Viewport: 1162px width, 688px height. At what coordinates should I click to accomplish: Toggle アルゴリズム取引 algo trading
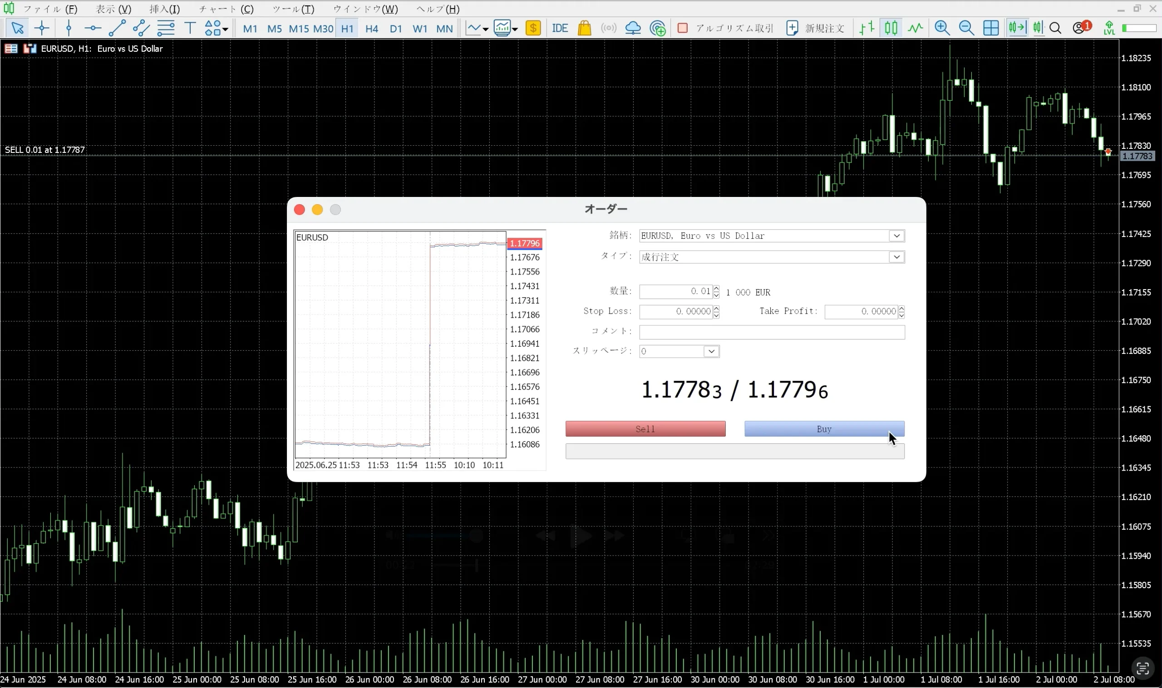click(x=725, y=28)
